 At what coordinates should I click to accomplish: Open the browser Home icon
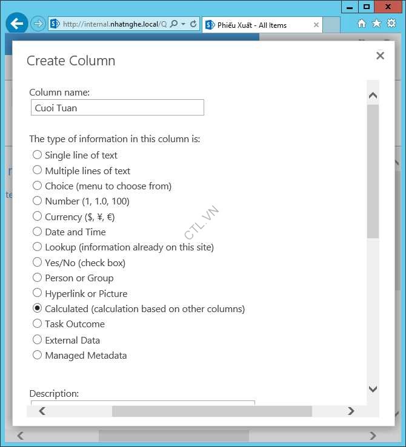[362, 24]
